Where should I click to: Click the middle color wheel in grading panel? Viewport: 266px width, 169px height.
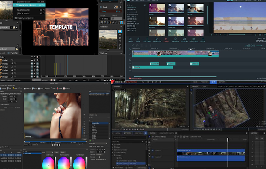tap(64, 164)
